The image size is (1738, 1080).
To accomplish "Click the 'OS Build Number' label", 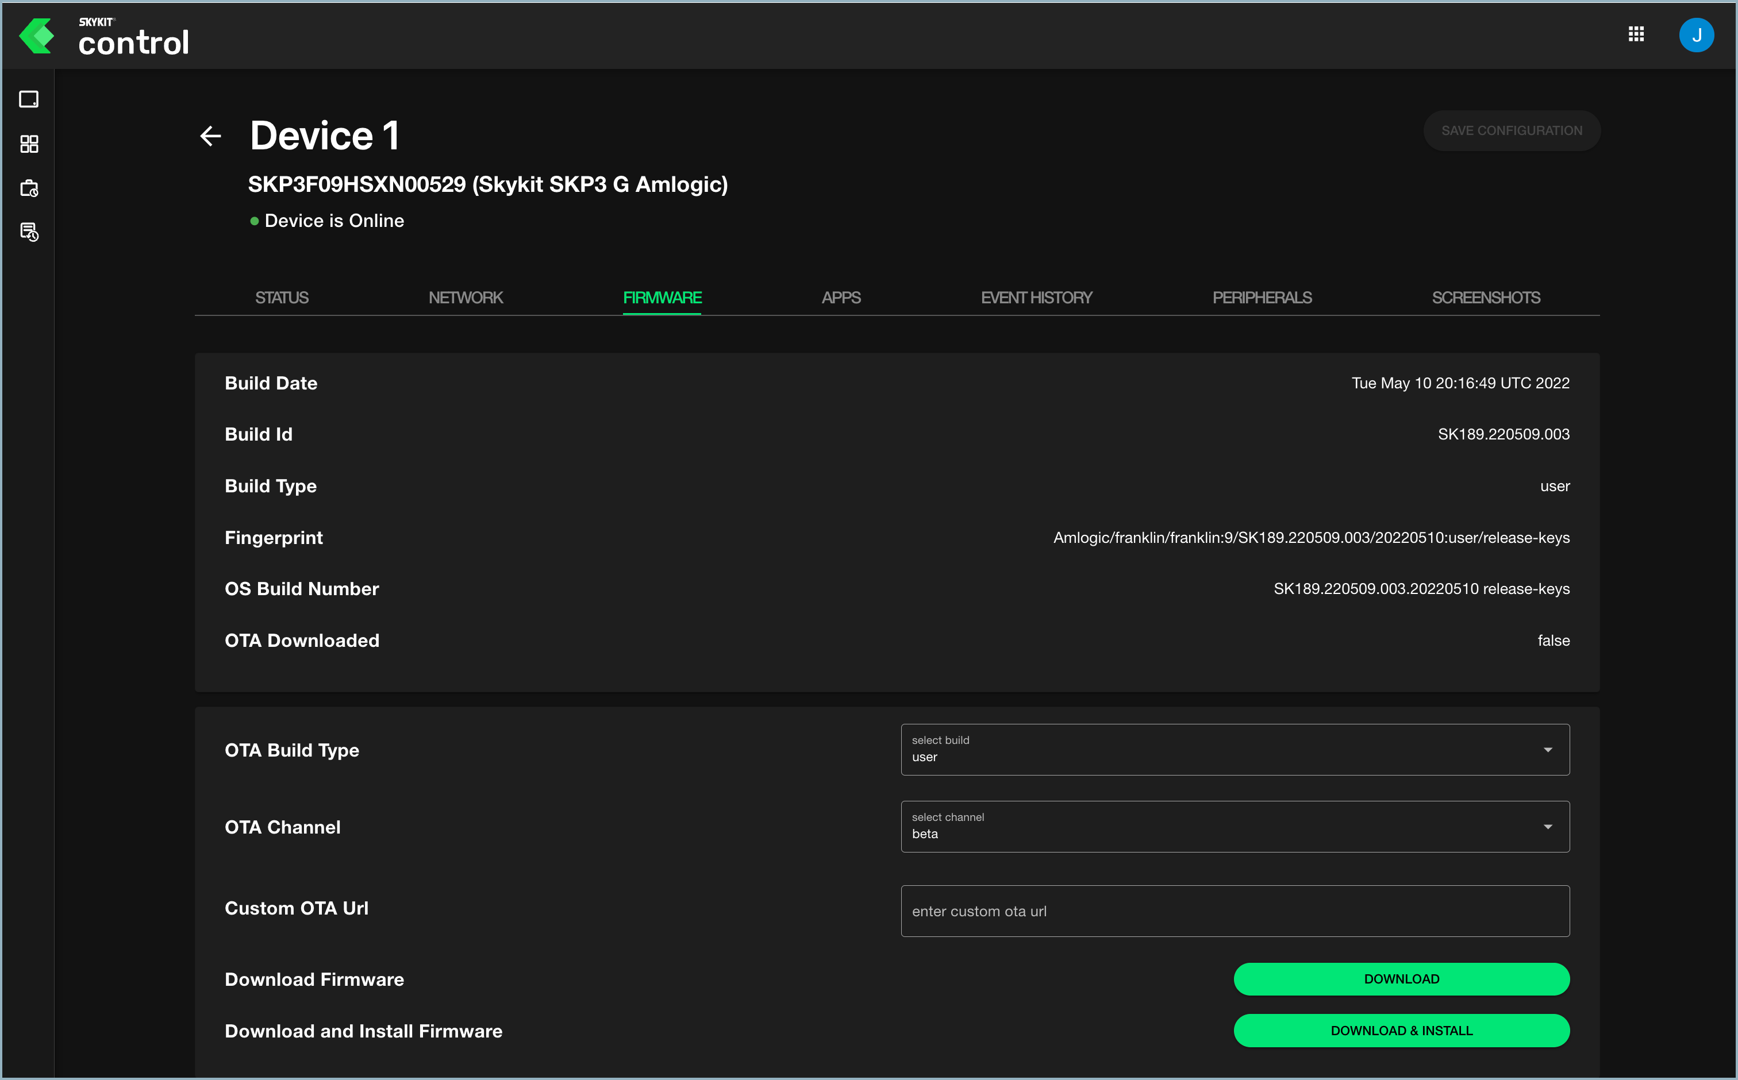I will point(302,589).
